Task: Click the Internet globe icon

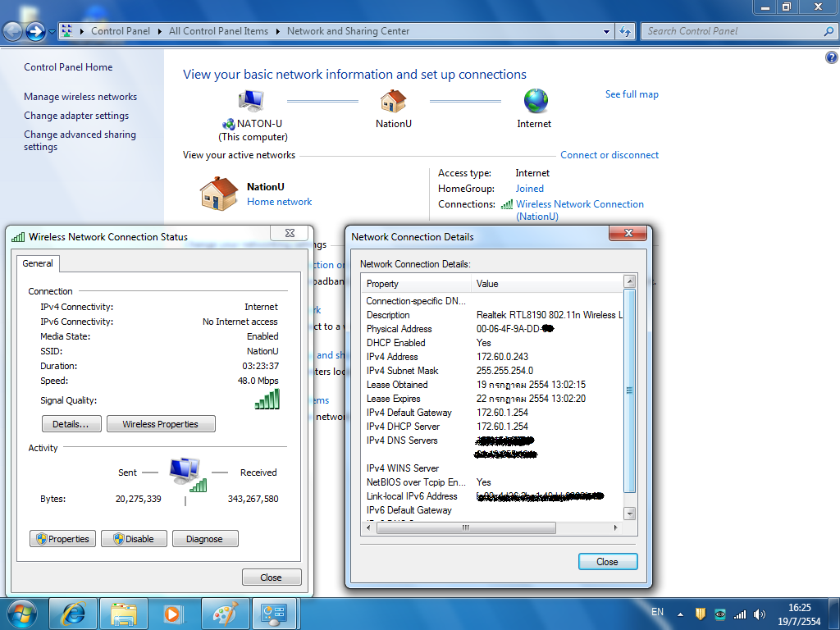Action: coord(535,101)
